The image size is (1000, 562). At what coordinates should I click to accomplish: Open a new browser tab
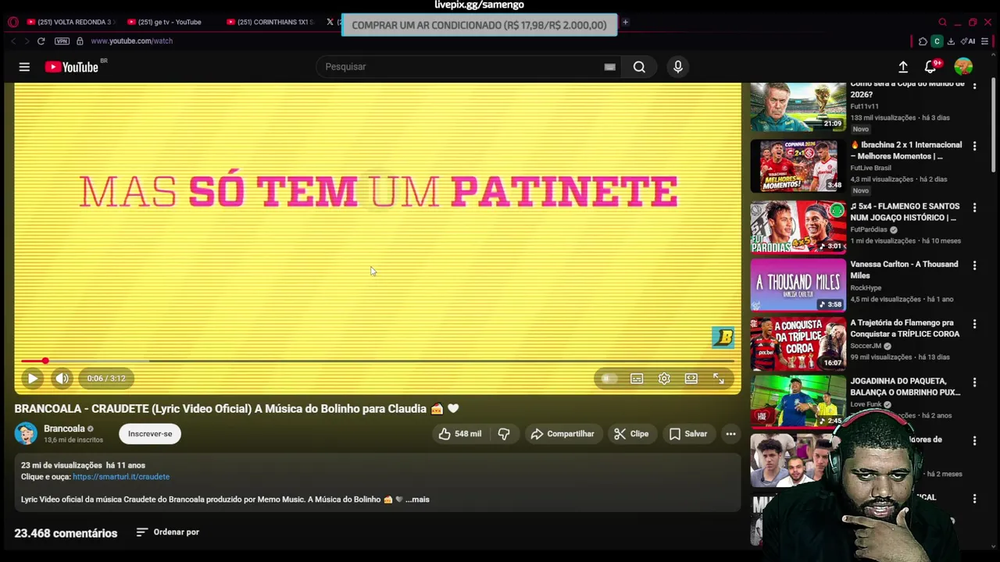pyautogui.click(x=625, y=22)
